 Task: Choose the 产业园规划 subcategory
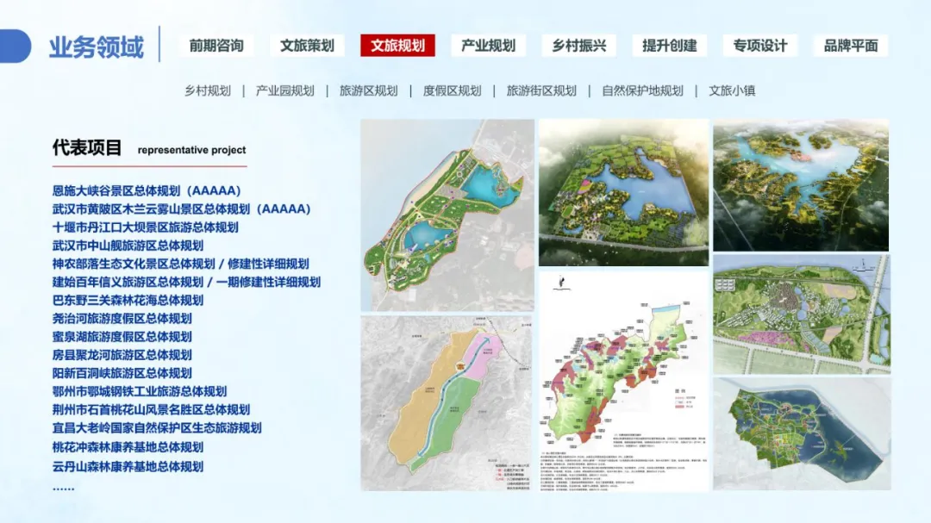(284, 90)
